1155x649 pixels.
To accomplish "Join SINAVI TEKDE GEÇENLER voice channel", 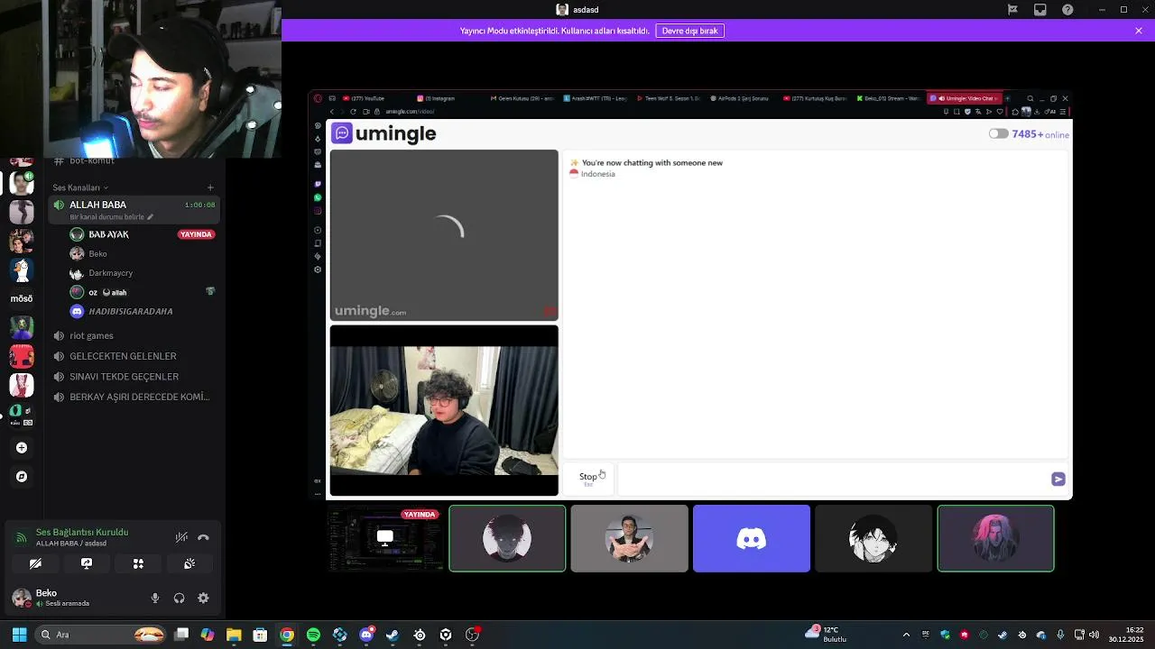I will pyautogui.click(x=134, y=377).
